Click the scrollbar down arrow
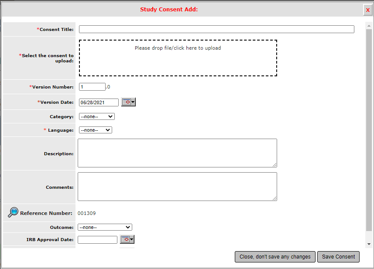The width and height of the screenshot is (374, 269). 369,244
